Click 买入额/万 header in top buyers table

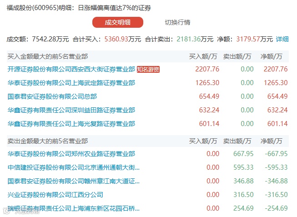[x=203, y=56]
